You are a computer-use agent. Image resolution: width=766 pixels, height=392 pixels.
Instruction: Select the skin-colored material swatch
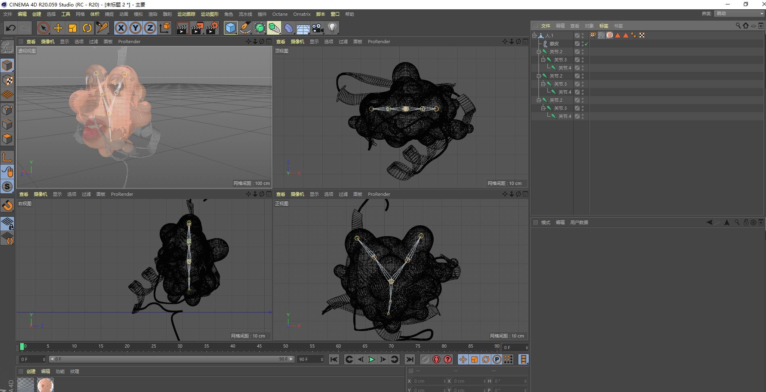point(45,384)
